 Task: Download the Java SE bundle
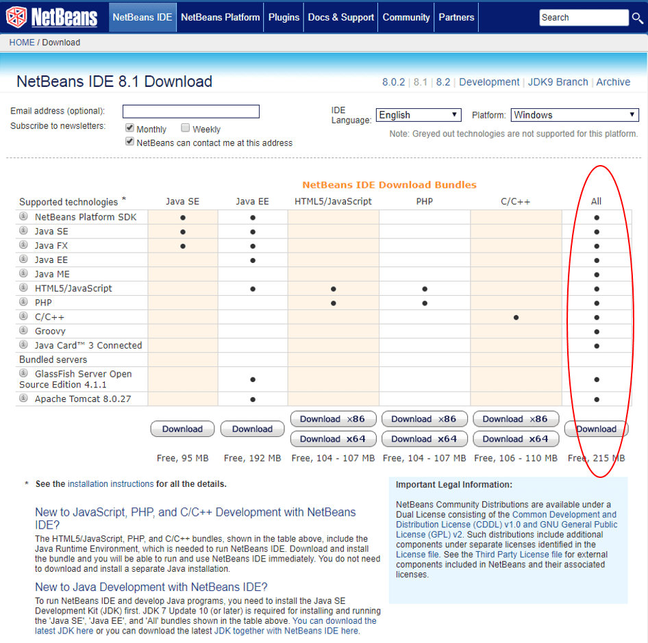(x=182, y=429)
